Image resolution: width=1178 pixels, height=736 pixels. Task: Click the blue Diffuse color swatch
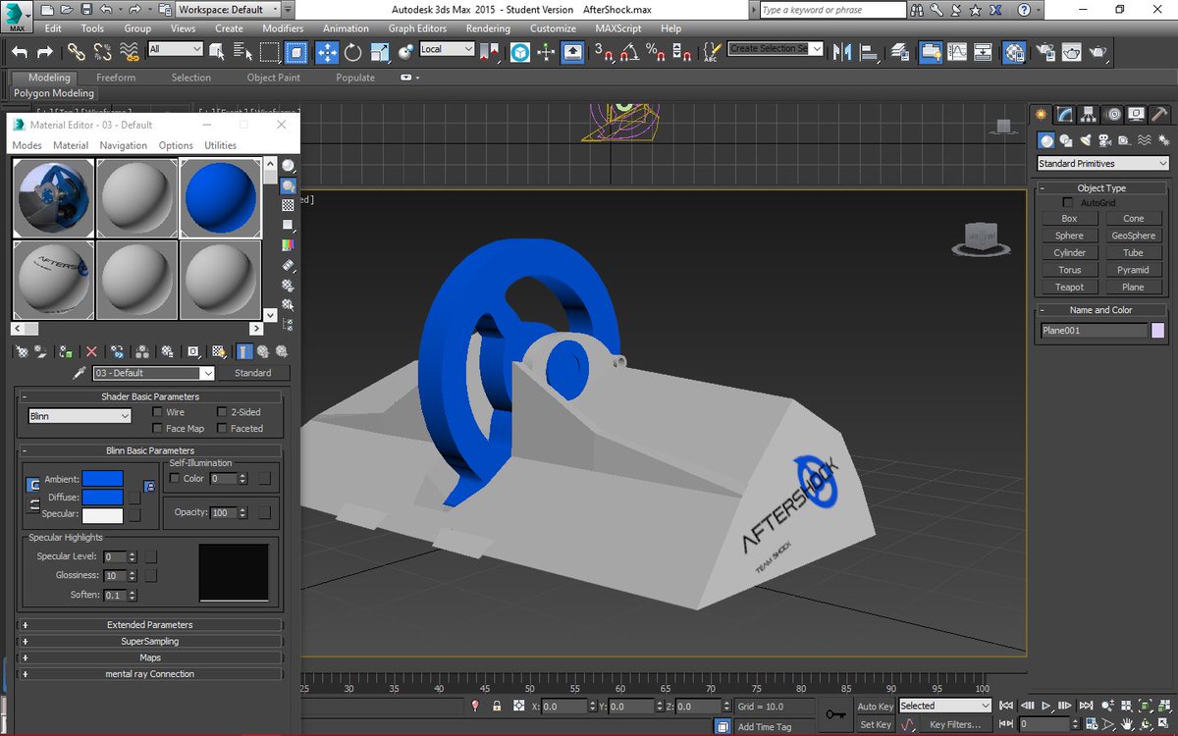tap(103, 498)
